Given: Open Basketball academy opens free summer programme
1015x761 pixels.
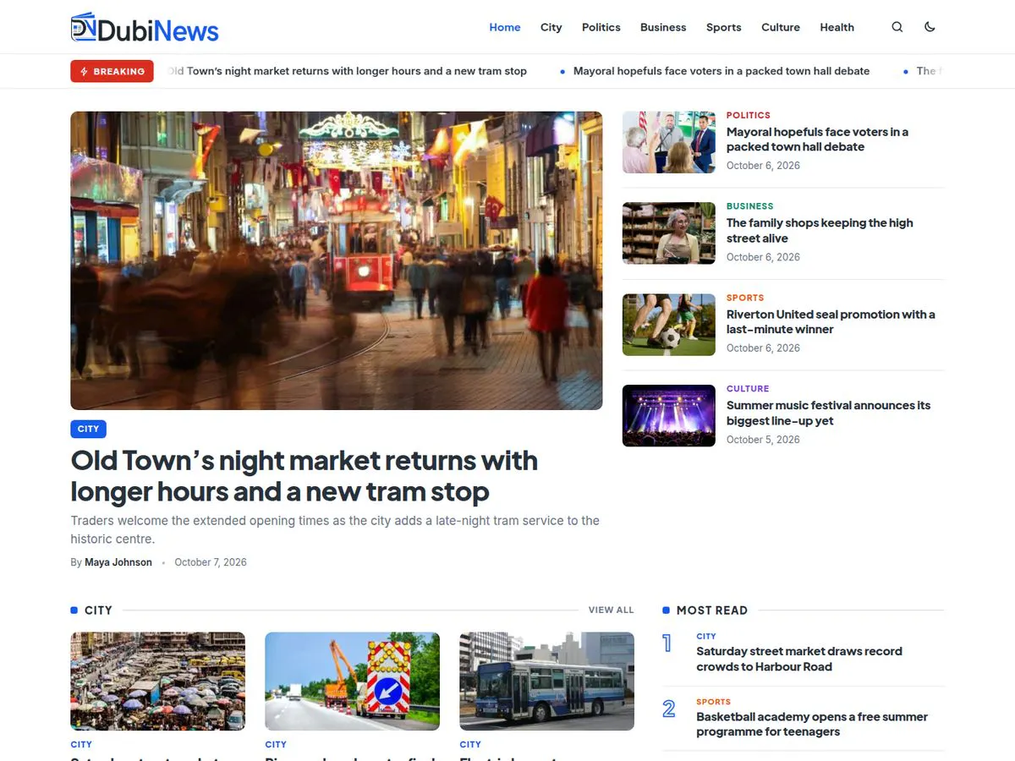Looking at the screenshot, I should [812, 724].
